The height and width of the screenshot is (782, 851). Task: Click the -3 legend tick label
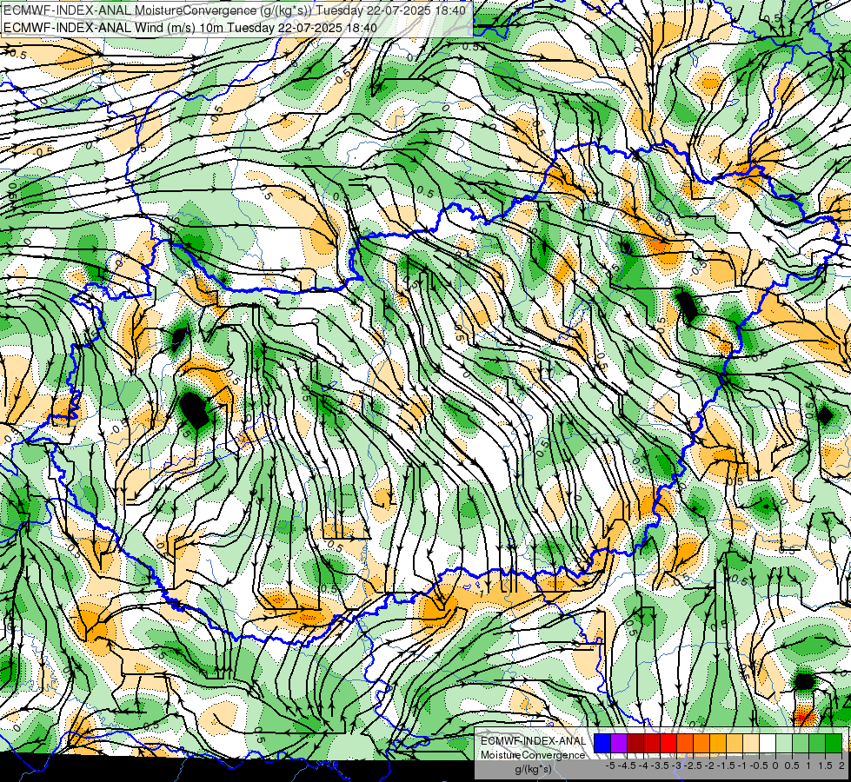click(677, 765)
